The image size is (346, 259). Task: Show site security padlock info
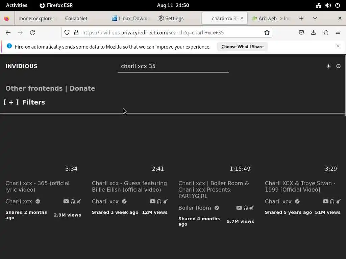[76, 33]
